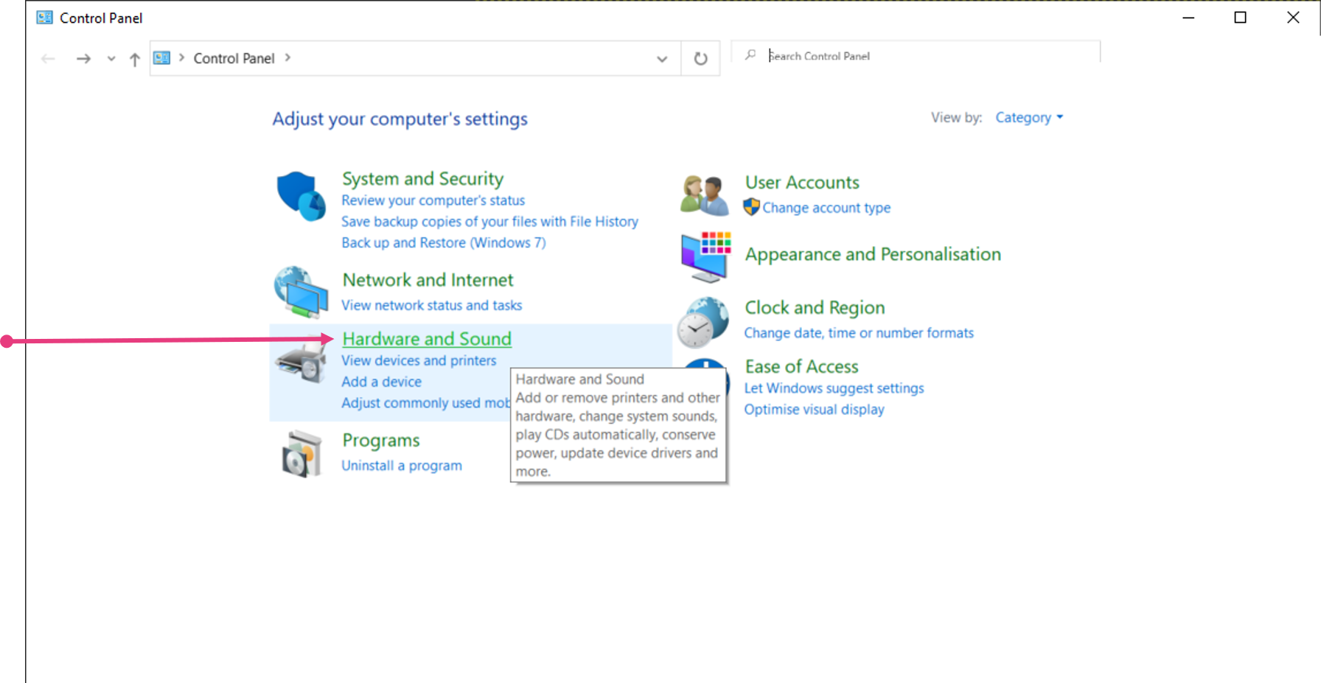Click Let Windows suggest settings link
This screenshot has height=683, width=1321.
[x=834, y=388]
